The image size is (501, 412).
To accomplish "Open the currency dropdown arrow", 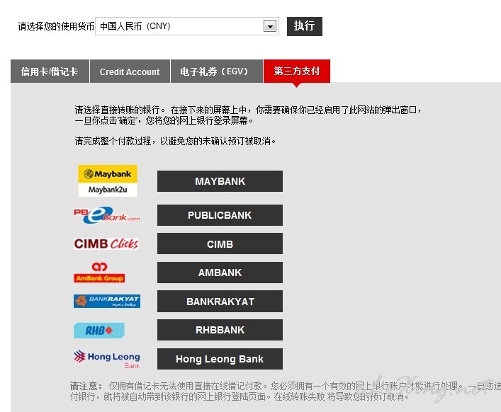I will tap(270, 26).
